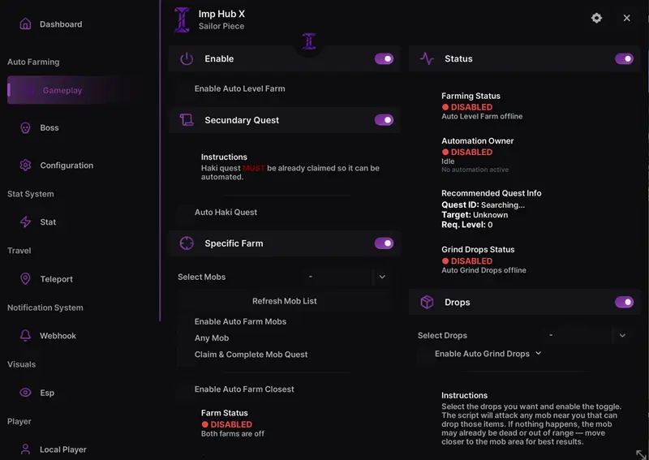Toggle the Drops section switch

coord(624,303)
